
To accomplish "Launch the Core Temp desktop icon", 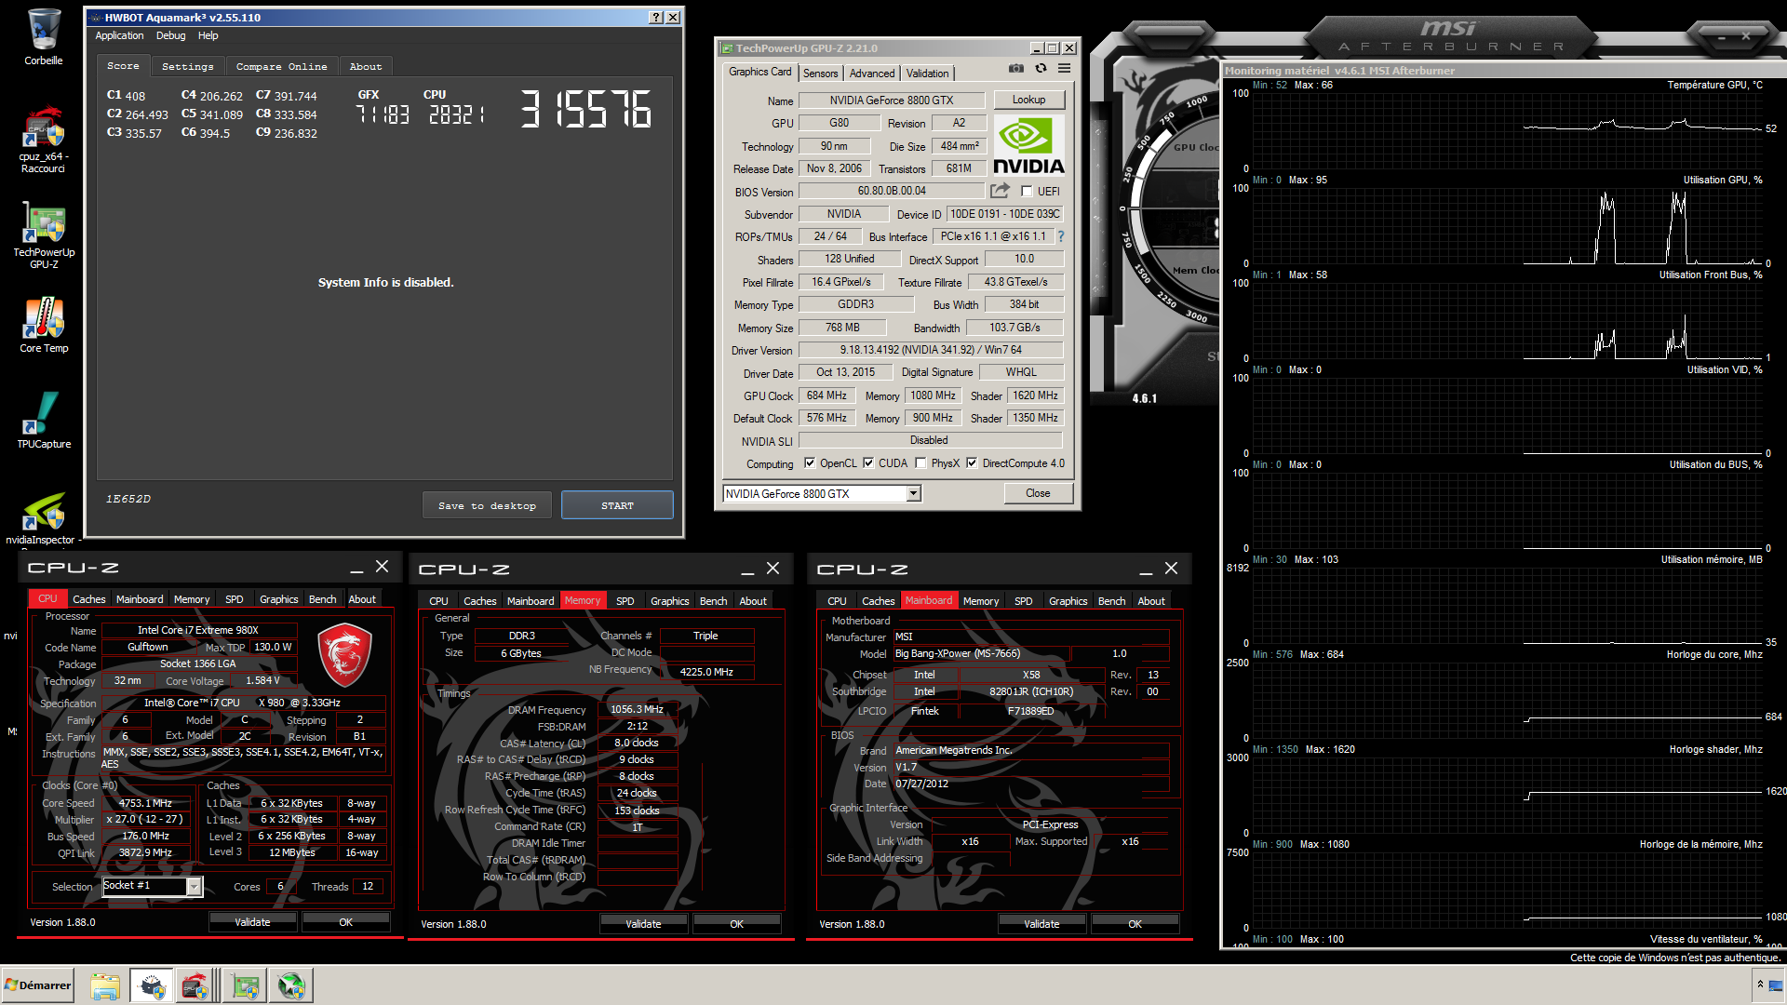I will pyautogui.click(x=44, y=325).
